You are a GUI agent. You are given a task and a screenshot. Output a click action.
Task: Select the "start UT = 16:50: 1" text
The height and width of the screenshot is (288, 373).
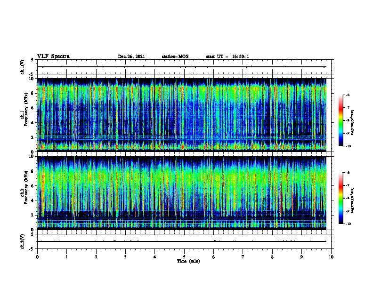(227, 56)
